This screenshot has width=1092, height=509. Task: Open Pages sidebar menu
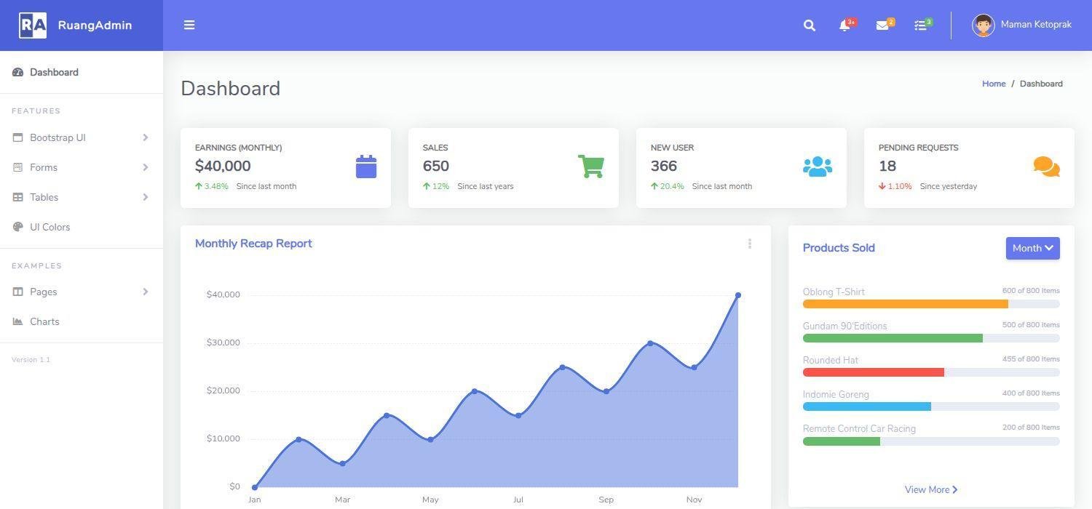[82, 292]
